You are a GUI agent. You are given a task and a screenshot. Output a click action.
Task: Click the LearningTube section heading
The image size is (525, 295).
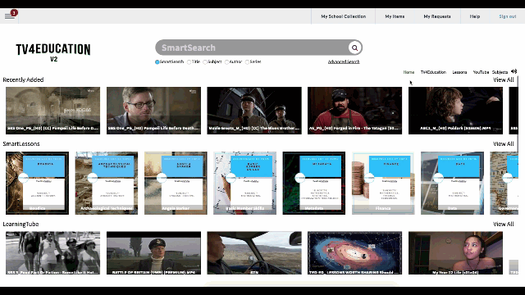tap(21, 224)
